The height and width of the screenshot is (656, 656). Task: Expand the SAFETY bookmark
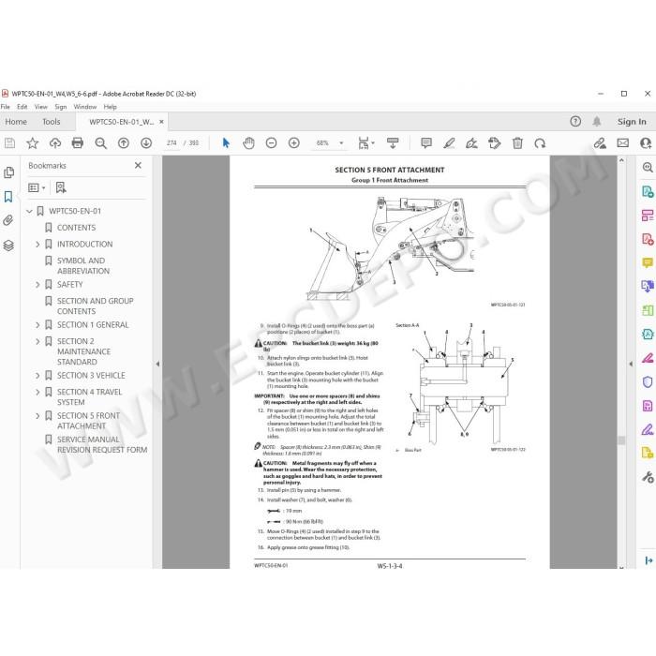[x=37, y=285]
